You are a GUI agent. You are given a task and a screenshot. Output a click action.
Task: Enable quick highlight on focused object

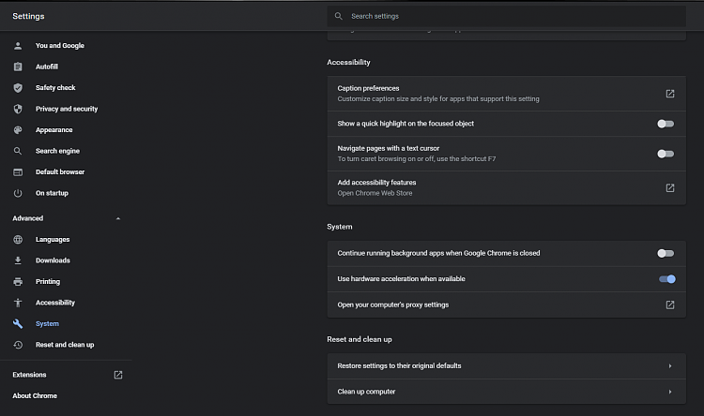(666, 124)
